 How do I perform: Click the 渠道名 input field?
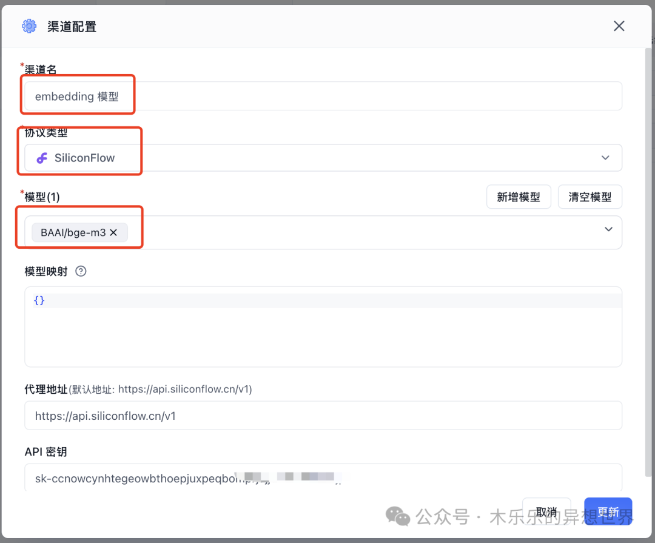323,96
